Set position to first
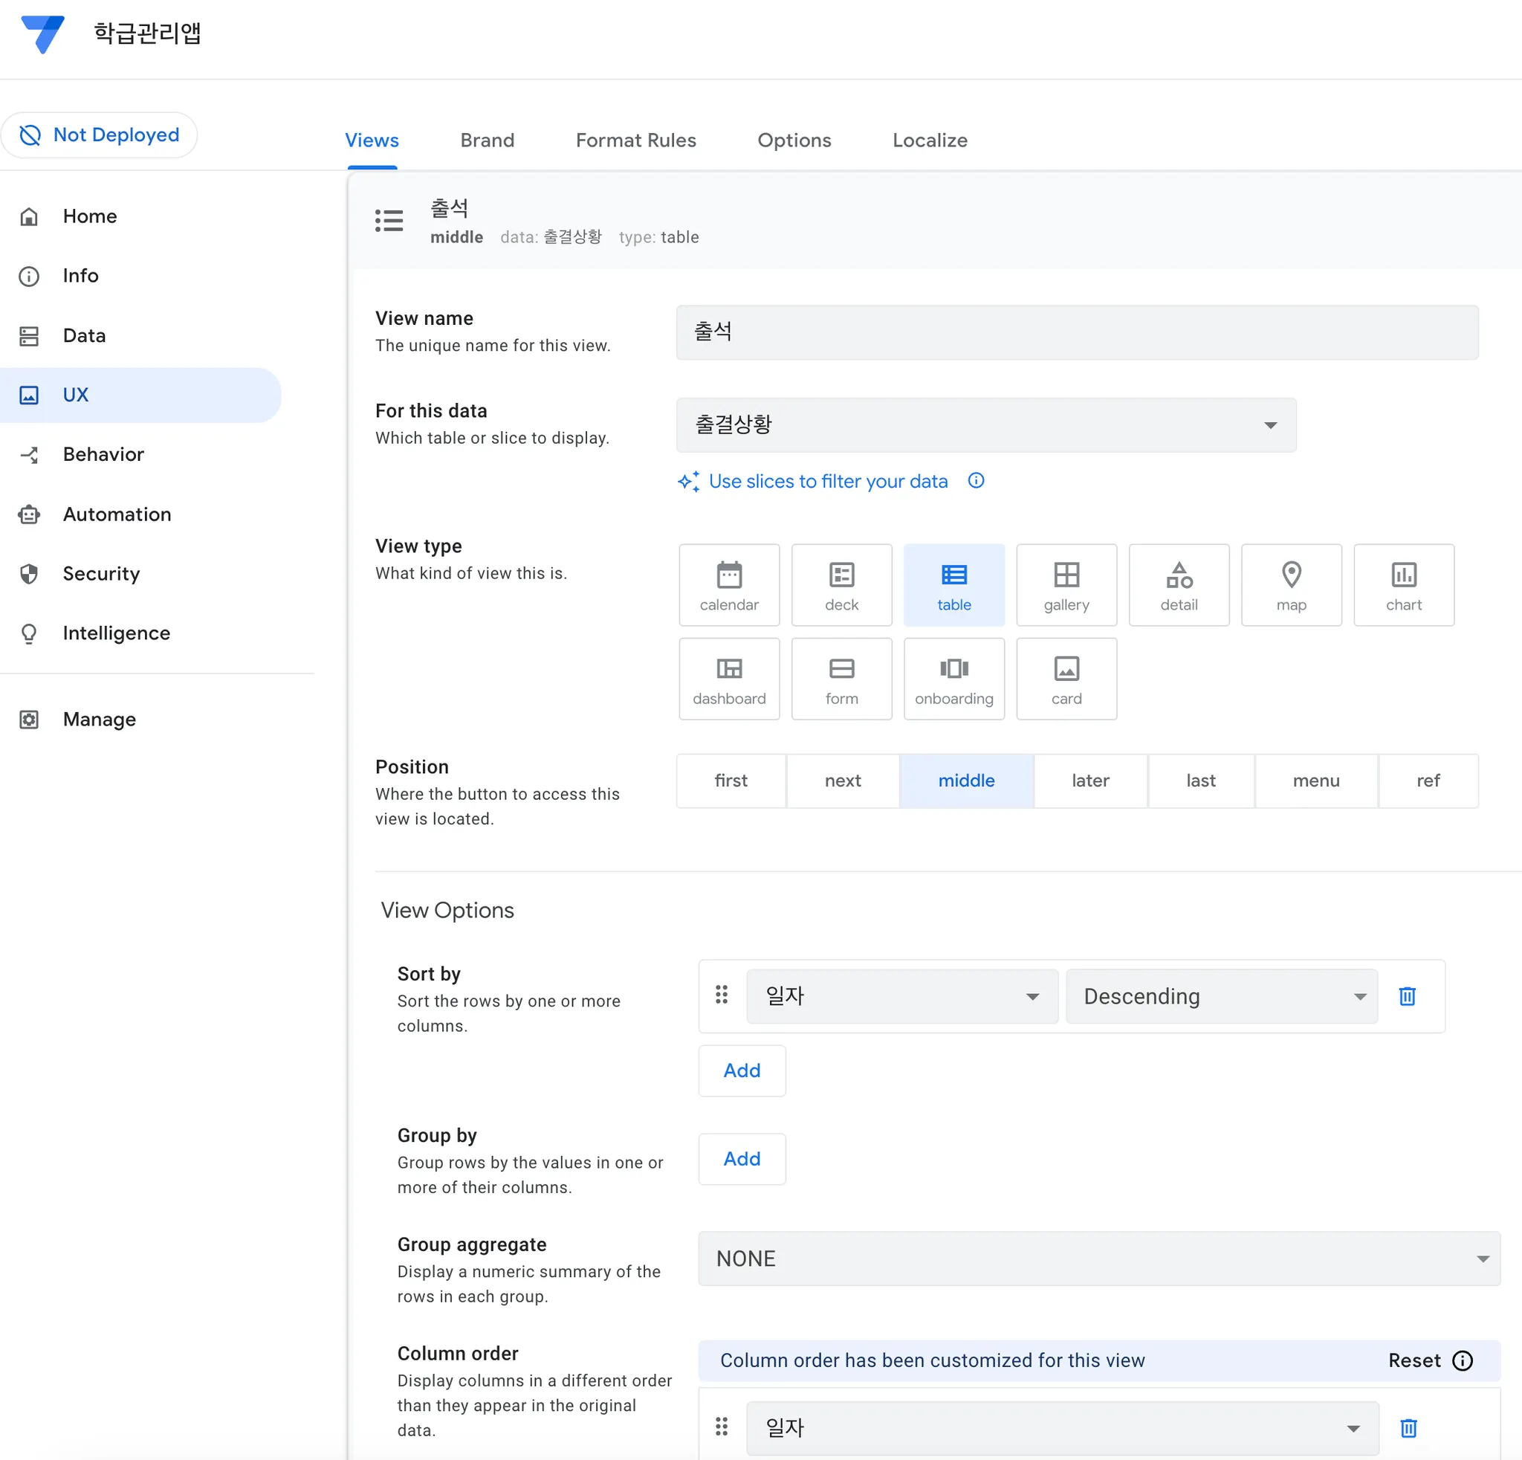Viewport: 1522px width, 1460px height. point(730,781)
